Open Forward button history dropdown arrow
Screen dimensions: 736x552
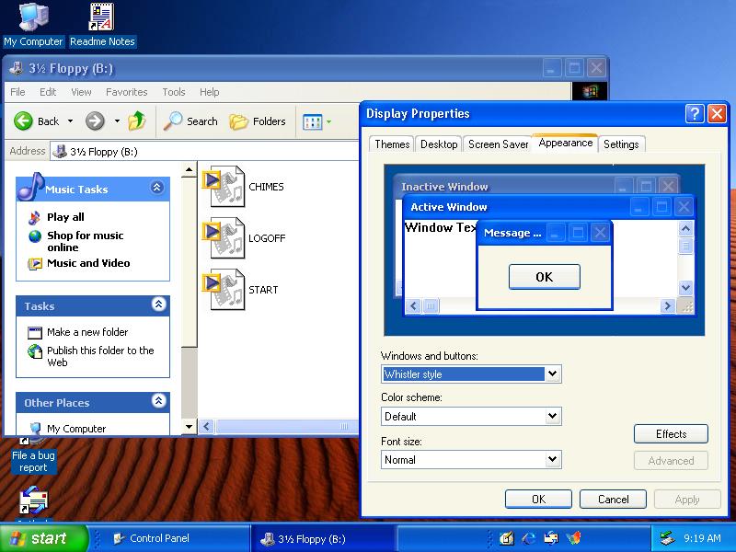(x=117, y=121)
